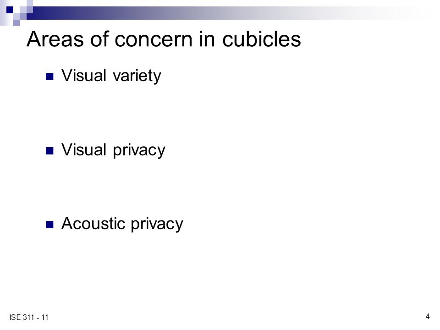The height and width of the screenshot is (330, 440).
Task: Select the slide title Areas of concern in cubicles
Action: point(164,39)
